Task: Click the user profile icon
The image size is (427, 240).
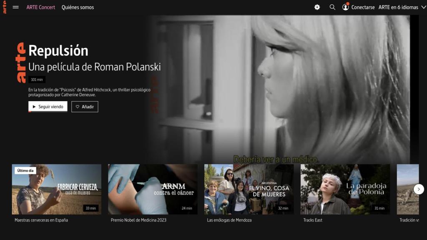Action: tap(345, 7)
